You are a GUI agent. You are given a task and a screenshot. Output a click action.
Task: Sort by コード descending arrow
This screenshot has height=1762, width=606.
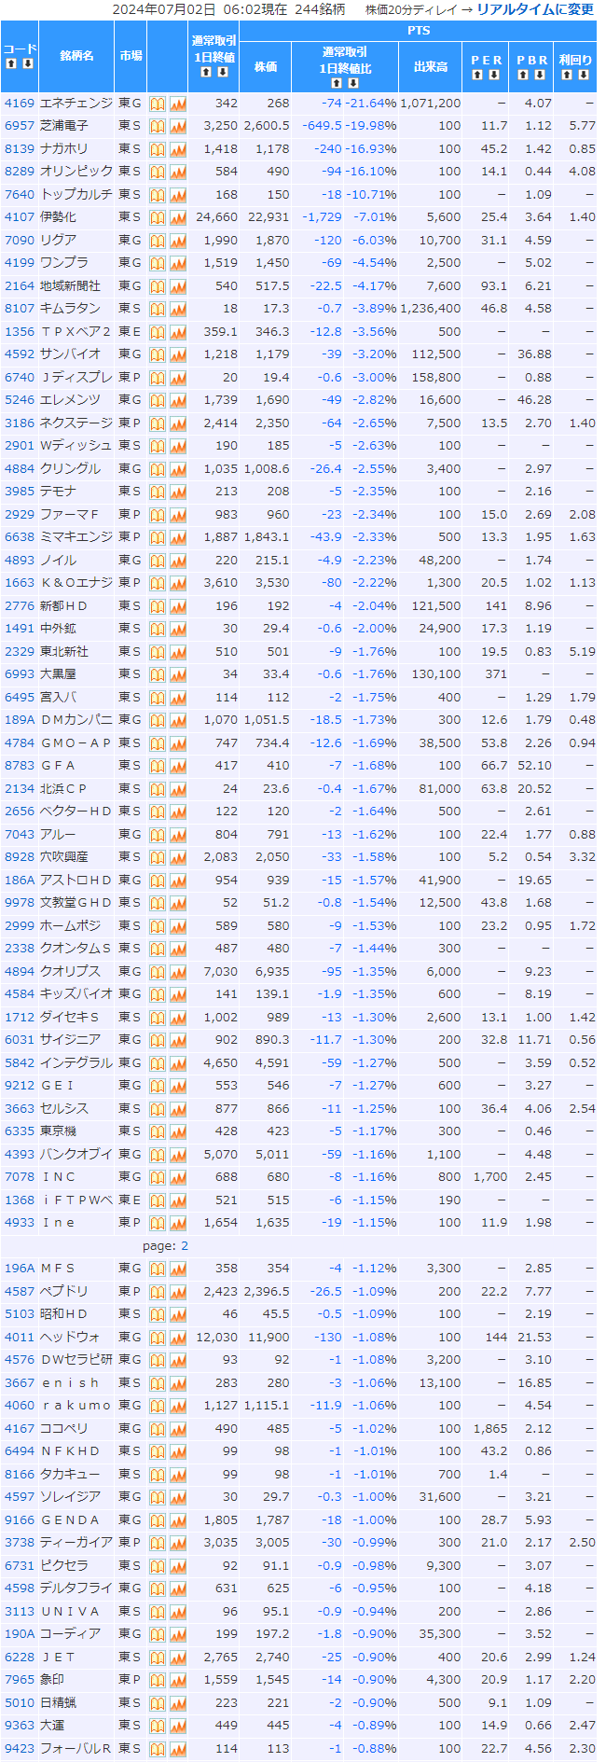(x=28, y=63)
